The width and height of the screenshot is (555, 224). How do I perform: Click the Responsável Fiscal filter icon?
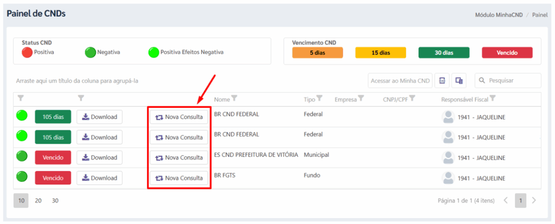[493, 99]
